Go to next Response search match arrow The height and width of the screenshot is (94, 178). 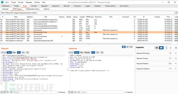click(x=79, y=92)
